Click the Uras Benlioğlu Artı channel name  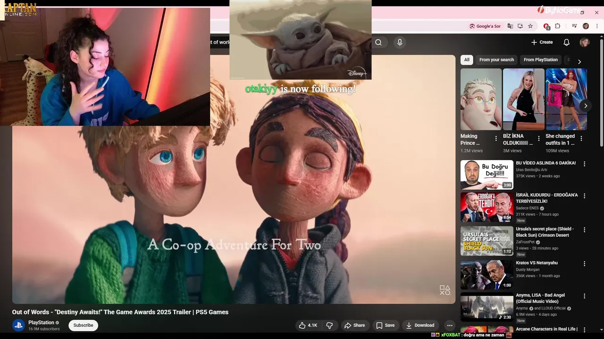[x=531, y=169]
